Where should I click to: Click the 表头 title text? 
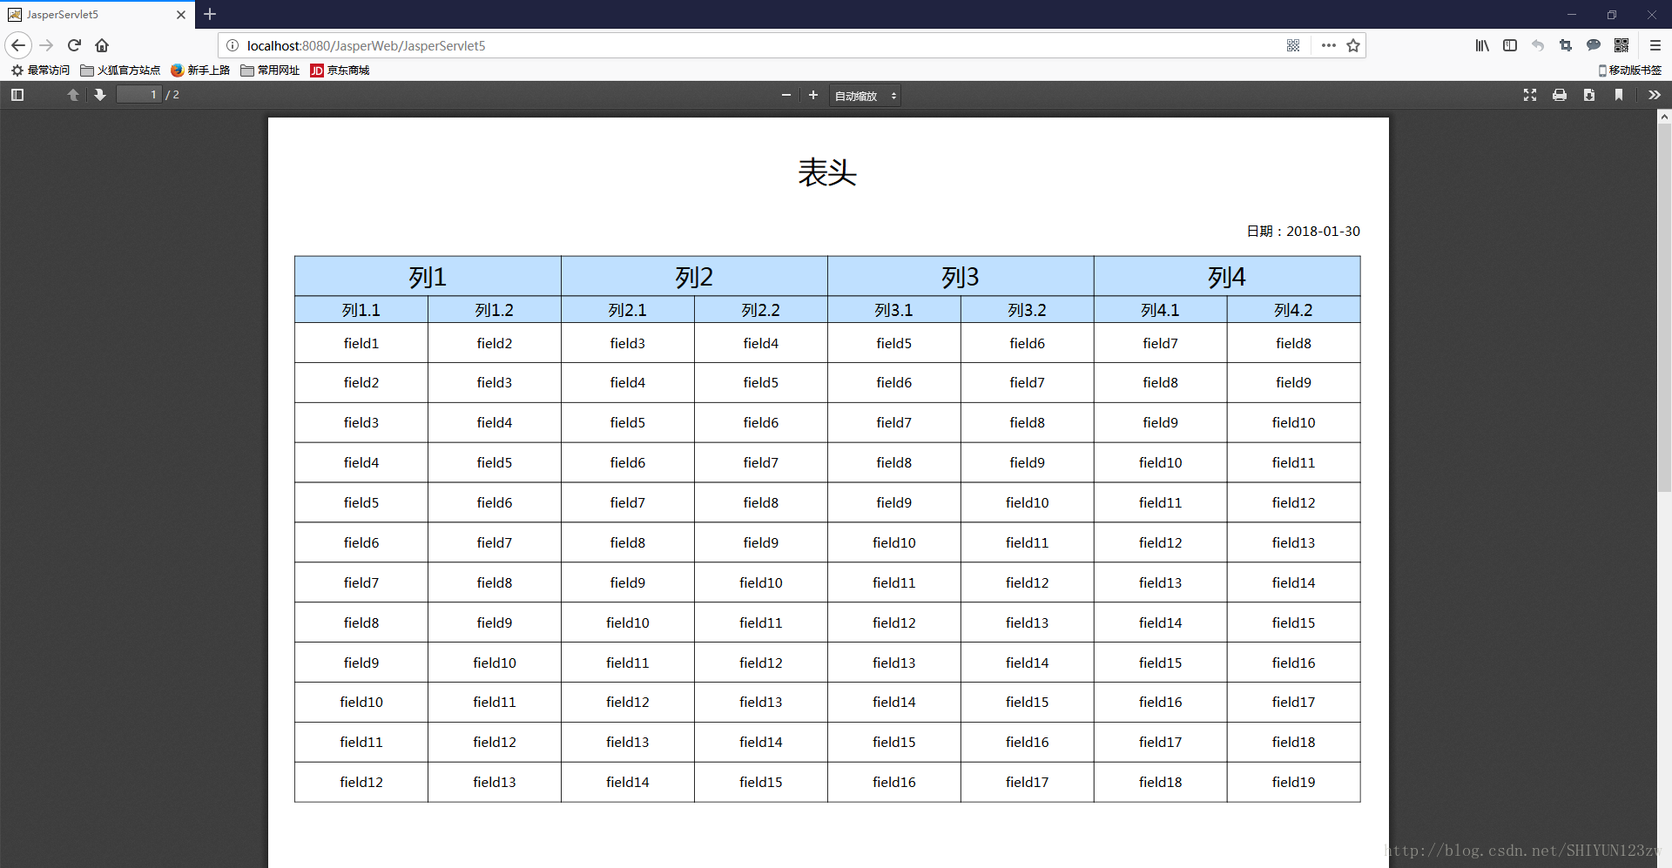pos(827,172)
